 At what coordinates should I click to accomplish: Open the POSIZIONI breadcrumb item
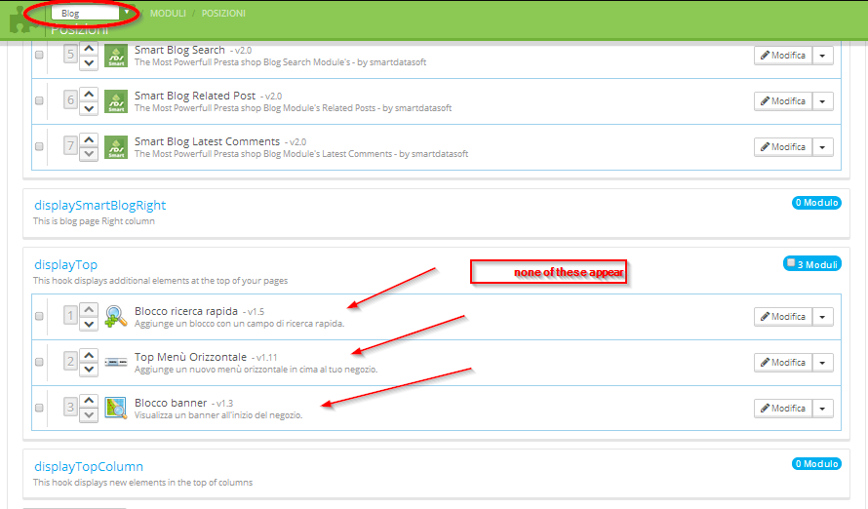click(x=223, y=14)
